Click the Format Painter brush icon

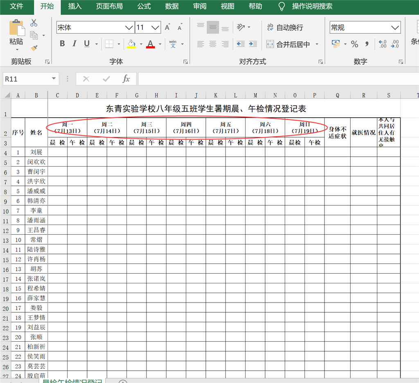(34, 48)
